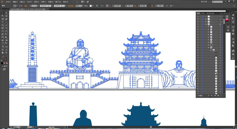237x129 pixels.
Task: Select the Scale tool
Action: tap(6, 31)
